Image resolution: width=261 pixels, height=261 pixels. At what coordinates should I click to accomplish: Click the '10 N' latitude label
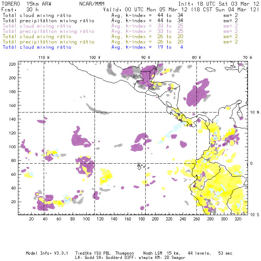(x=255, y=112)
